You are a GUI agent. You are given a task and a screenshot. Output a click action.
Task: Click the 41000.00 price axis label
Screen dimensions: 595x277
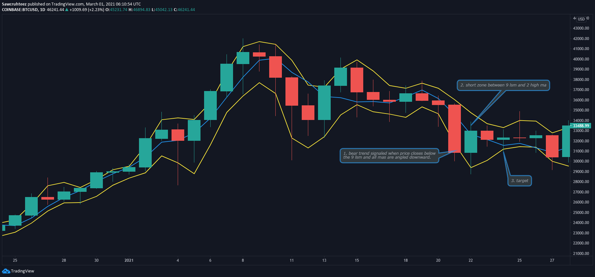click(x=581, y=49)
